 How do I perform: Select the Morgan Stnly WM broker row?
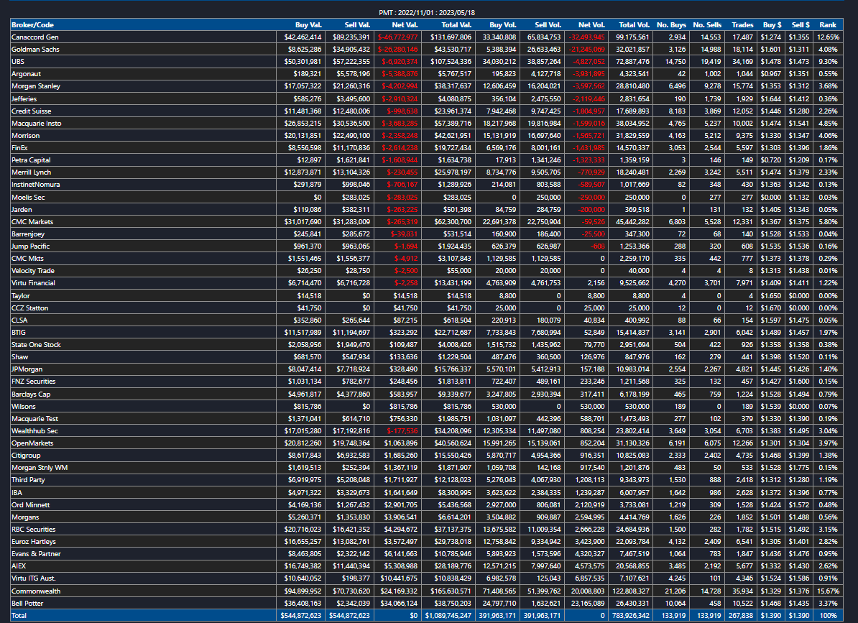coord(427,469)
